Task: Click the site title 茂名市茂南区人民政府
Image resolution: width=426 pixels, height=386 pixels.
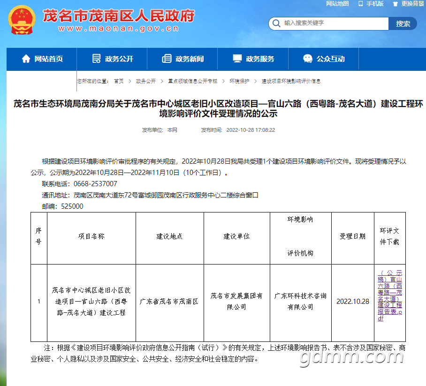Action: pos(119,15)
